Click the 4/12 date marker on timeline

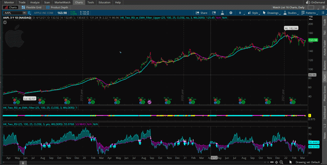(214, 158)
